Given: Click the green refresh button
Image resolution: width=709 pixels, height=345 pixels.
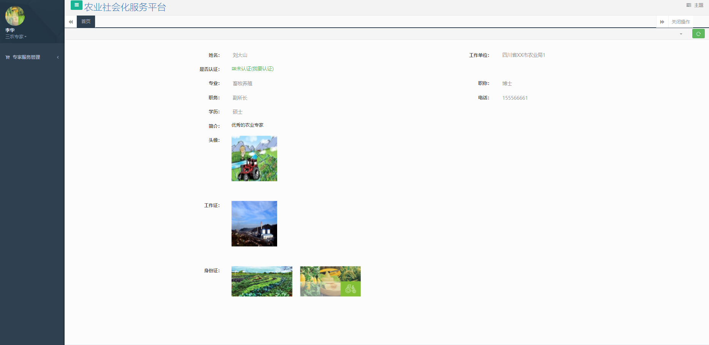Looking at the screenshot, I should pos(698,34).
